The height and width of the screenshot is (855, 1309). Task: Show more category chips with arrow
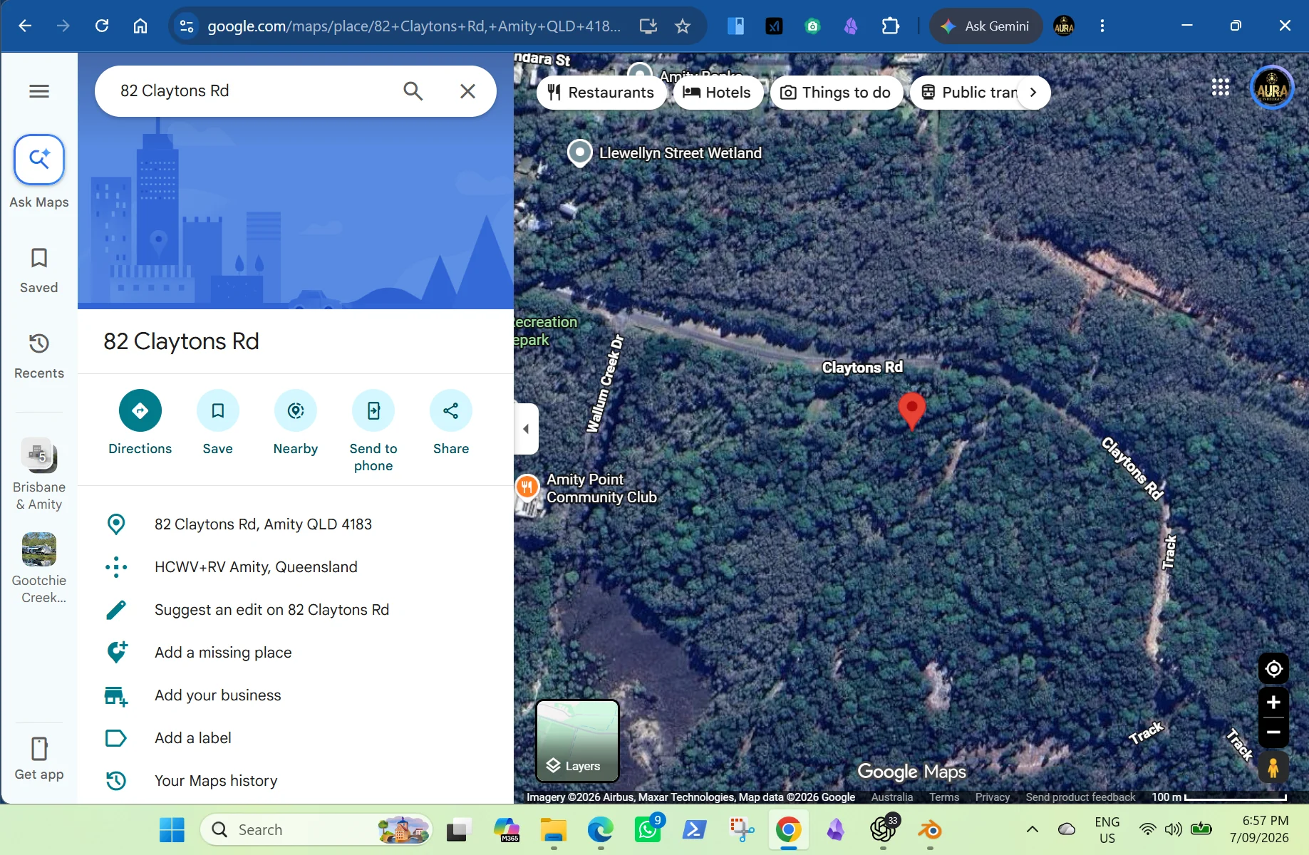click(1033, 93)
